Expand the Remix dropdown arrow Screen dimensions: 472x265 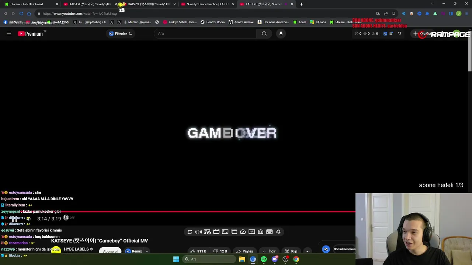tap(147, 251)
